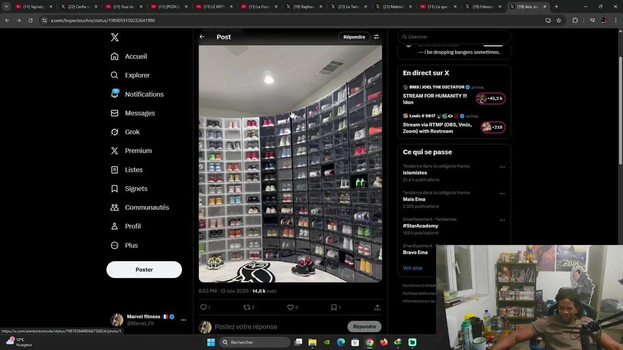
Task: Open File Explorer from taskbar
Action: tap(312, 342)
